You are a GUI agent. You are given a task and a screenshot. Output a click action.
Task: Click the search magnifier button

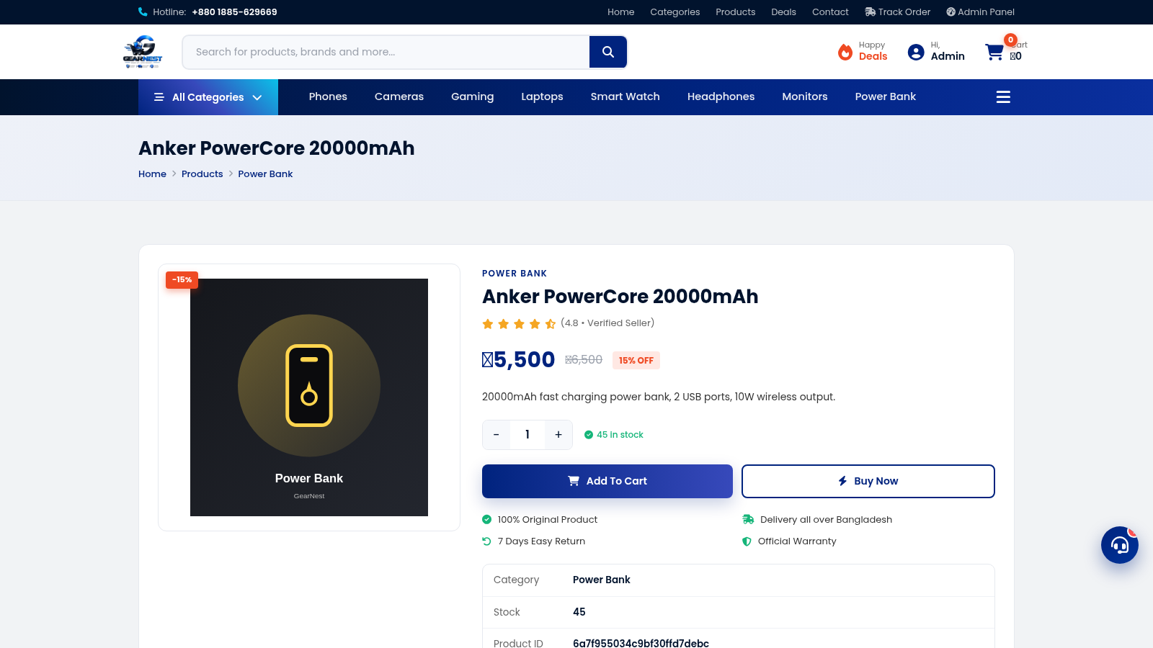608,52
